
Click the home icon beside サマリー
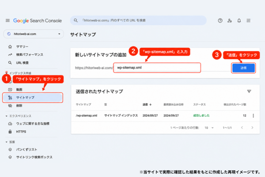[10, 46]
